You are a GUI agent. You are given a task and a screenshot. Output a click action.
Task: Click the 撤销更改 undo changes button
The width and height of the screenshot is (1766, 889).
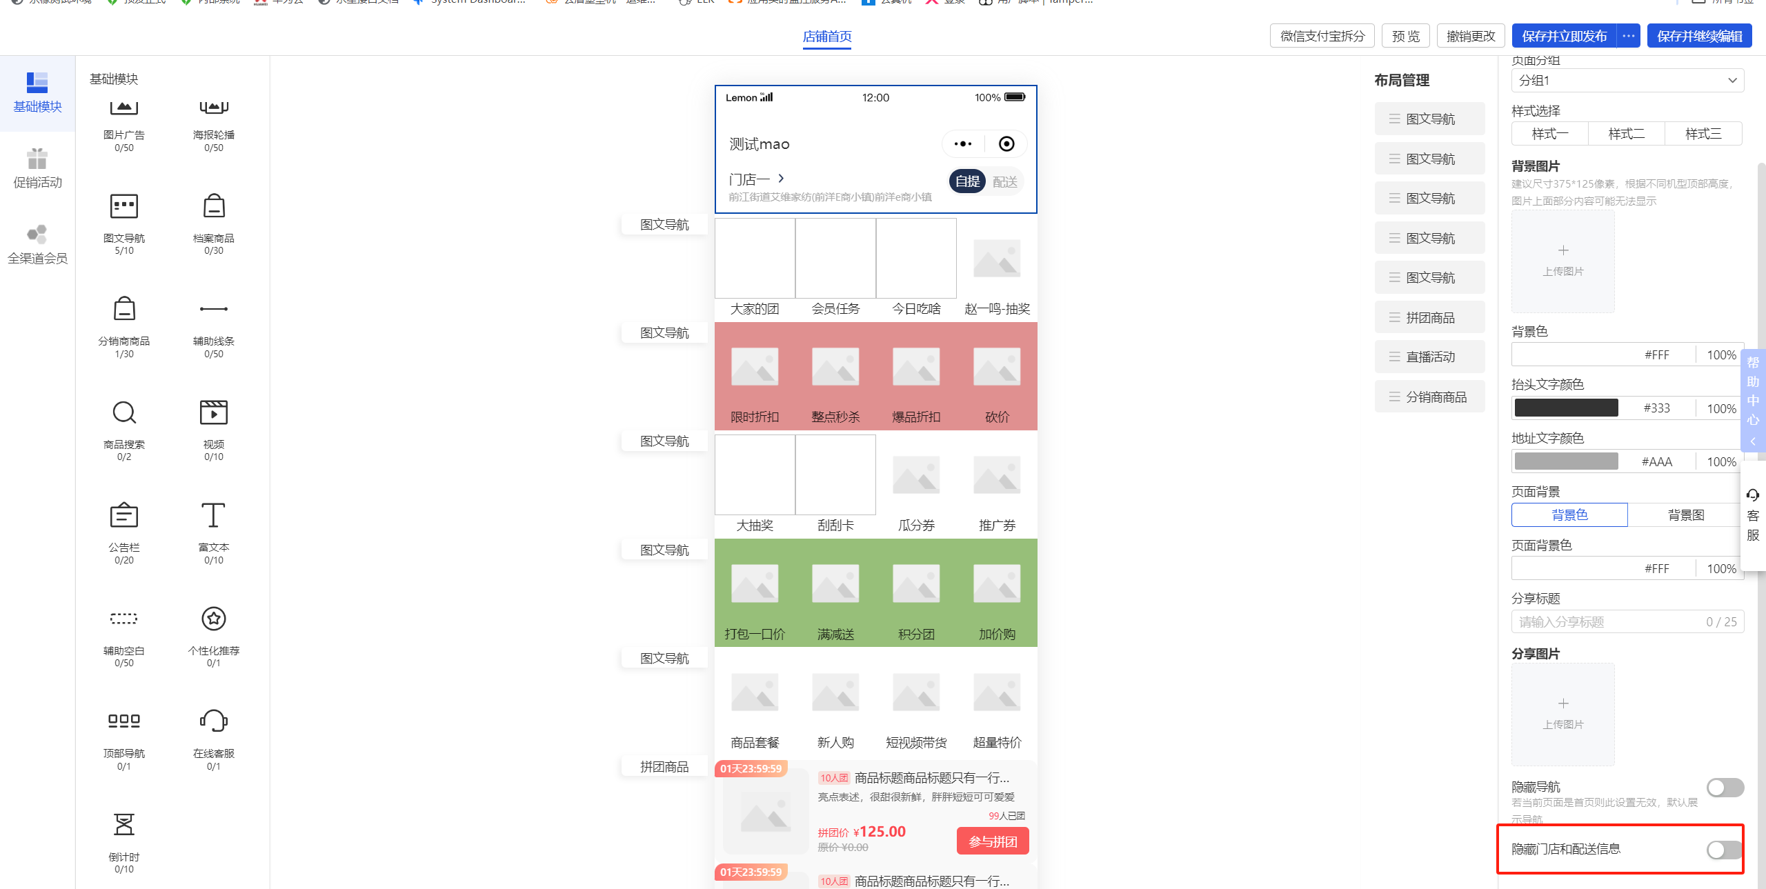click(x=1471, y=36)
